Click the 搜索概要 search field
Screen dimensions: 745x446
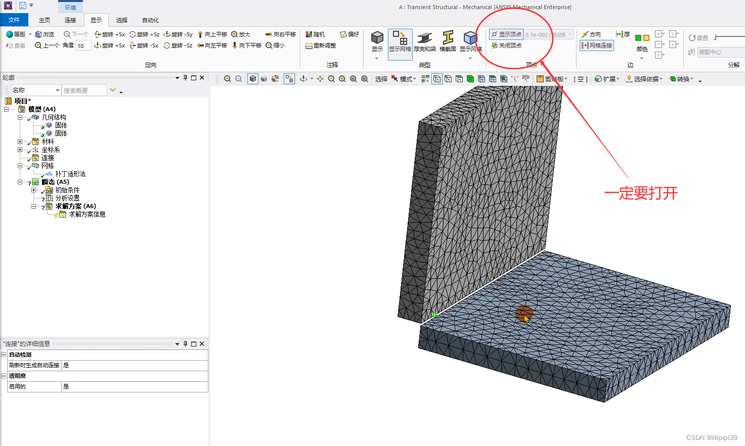(x=84, y=90)
